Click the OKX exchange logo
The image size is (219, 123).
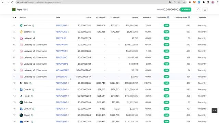point(21,83)
